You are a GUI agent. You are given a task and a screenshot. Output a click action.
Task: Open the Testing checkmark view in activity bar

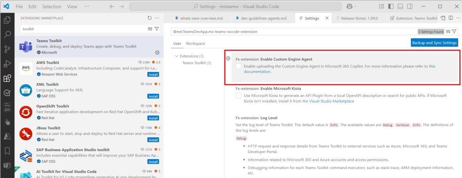(x=7, y=93)
